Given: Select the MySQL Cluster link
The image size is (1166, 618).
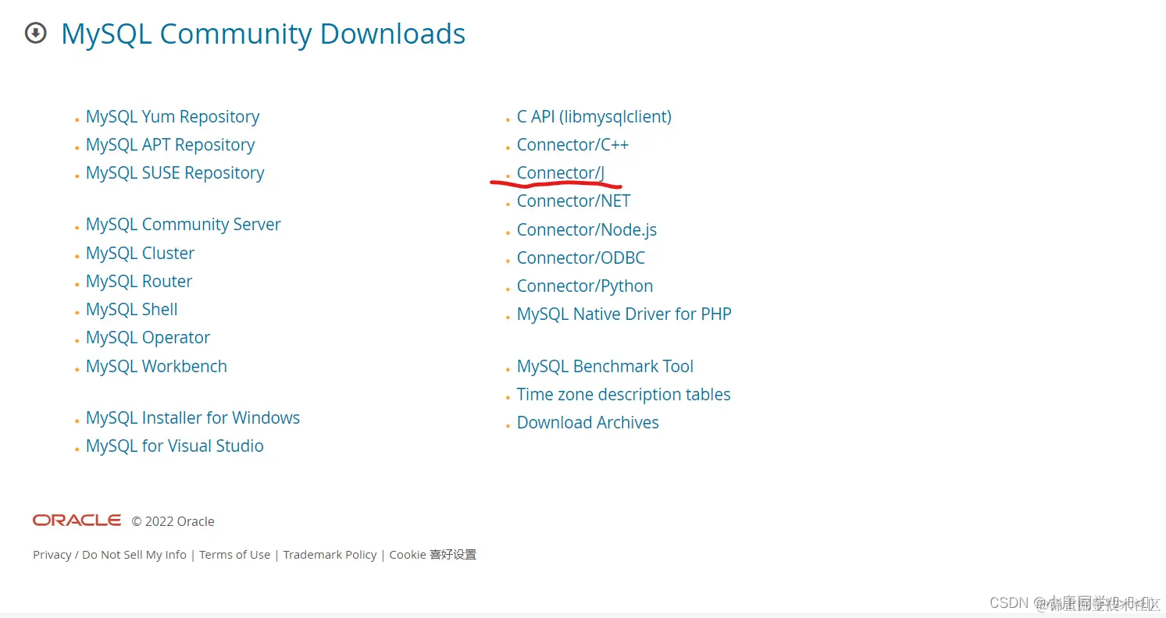Looking at the screenshot, I should [x=141, y=253].
